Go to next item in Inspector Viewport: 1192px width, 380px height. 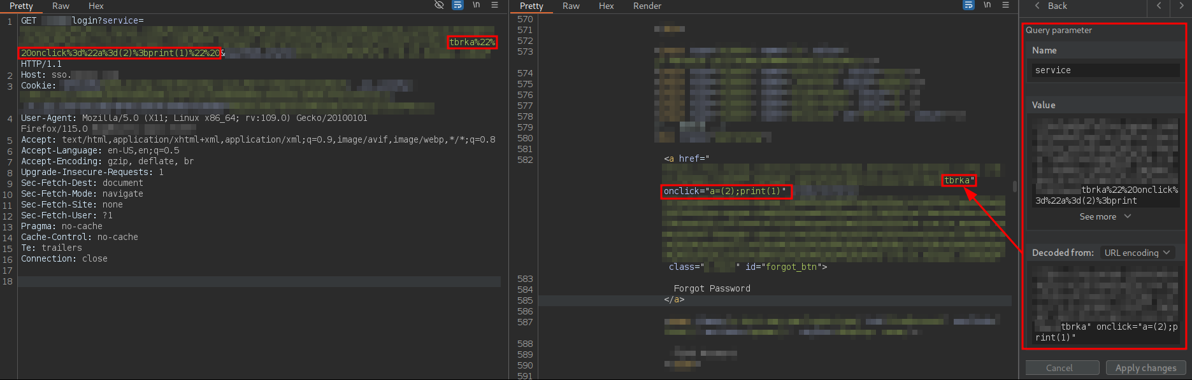(1181, 6)
